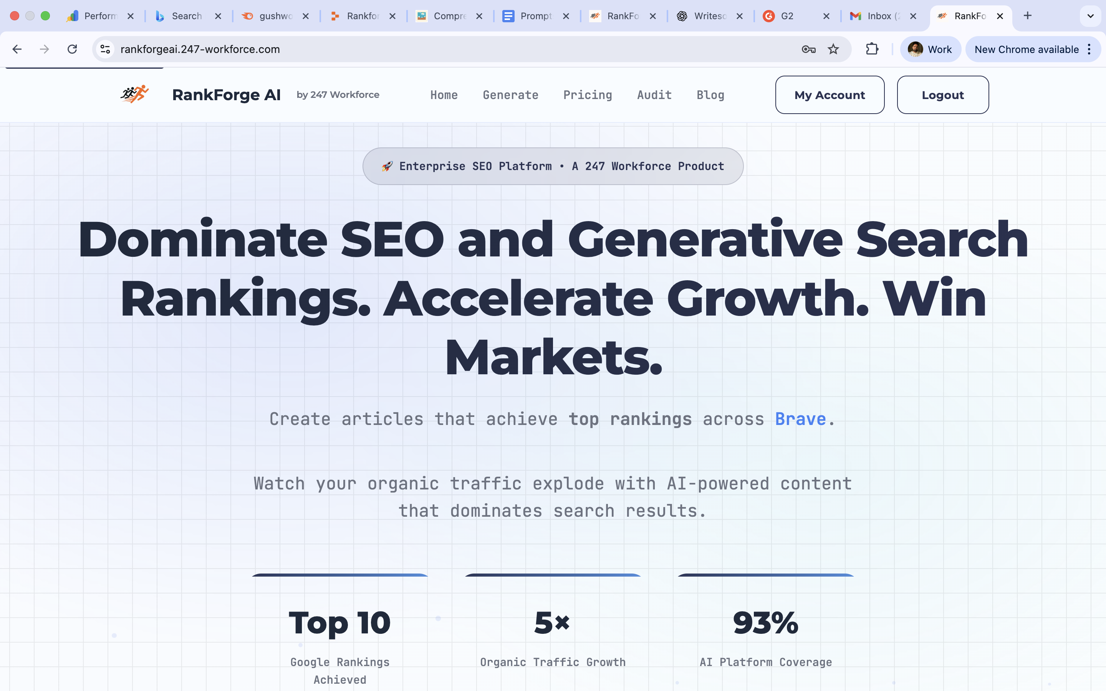Reload the current page

click(x=72, y=50)
